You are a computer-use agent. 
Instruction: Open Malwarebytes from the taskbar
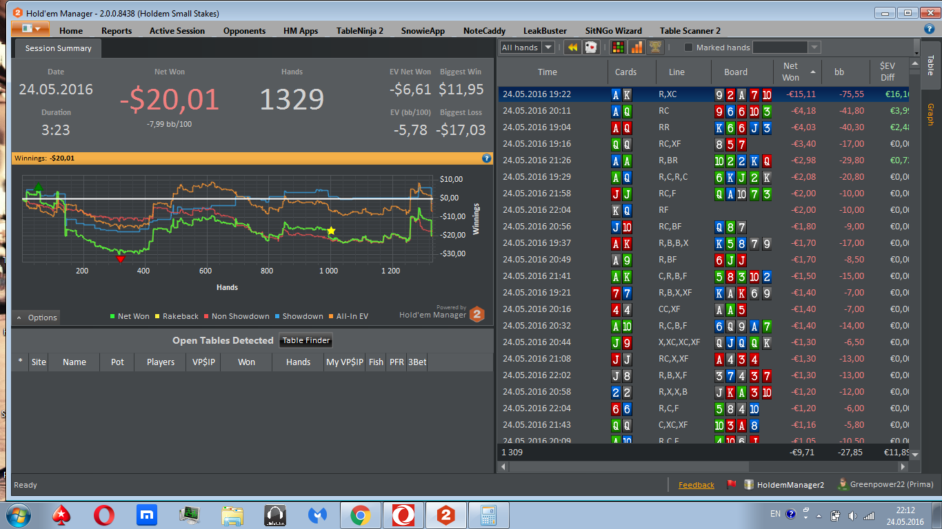point(317,515)
